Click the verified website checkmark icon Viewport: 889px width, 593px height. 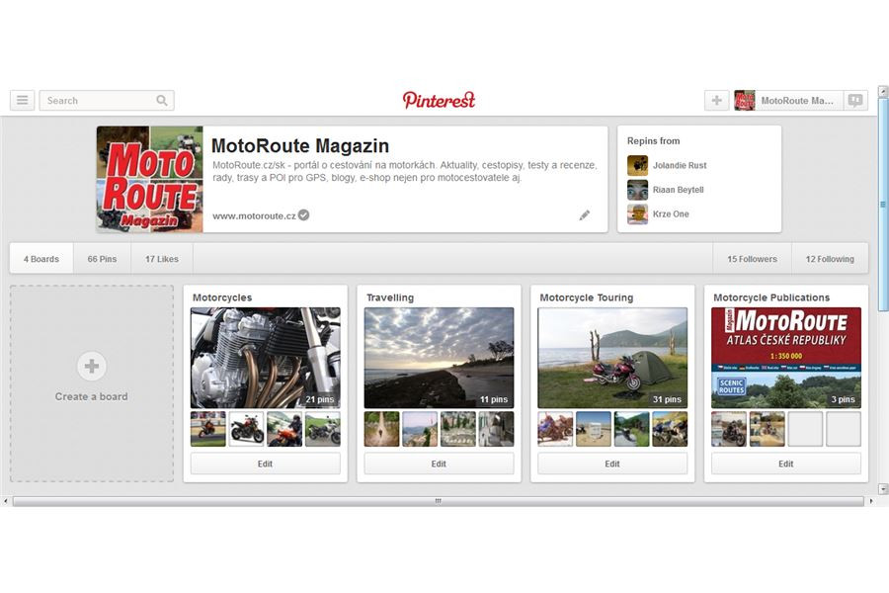304,214
